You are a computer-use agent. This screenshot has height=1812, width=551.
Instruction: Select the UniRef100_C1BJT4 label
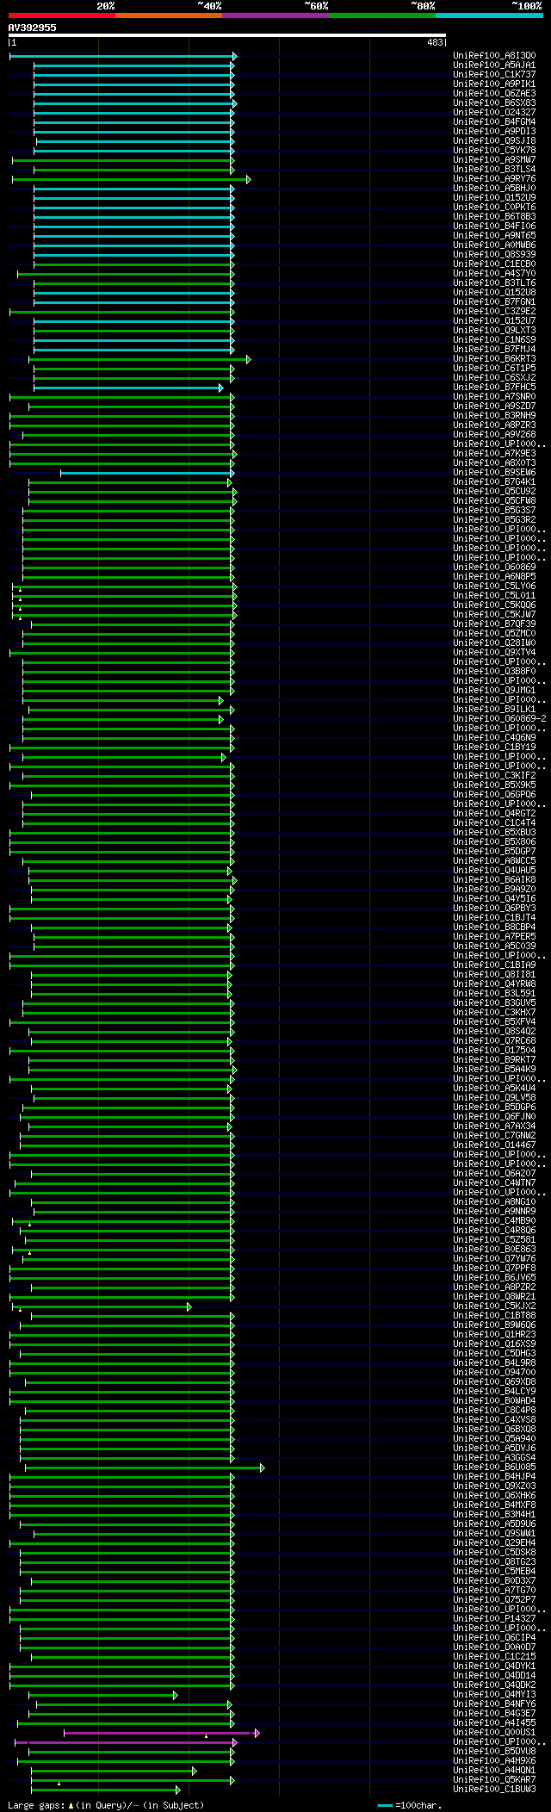pyautogui.click(x=494, y=918)
